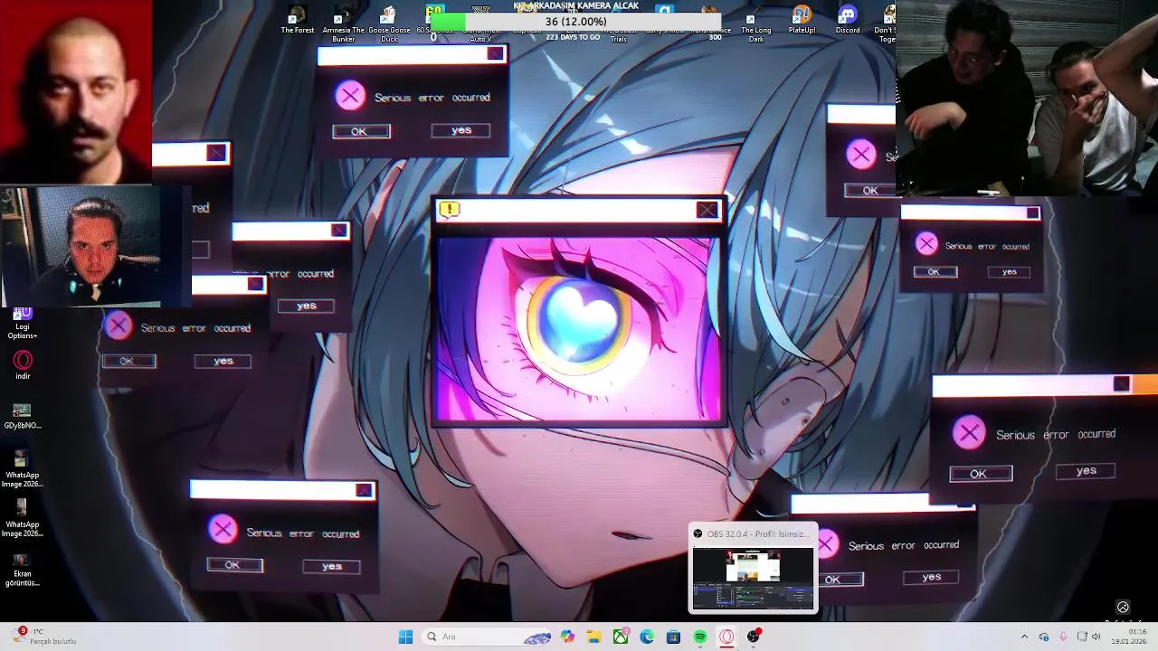This screenshot has width=1158, height=651.
Task: Launch Microsoft Edge from the taskbar
Action: pos(647,637)
